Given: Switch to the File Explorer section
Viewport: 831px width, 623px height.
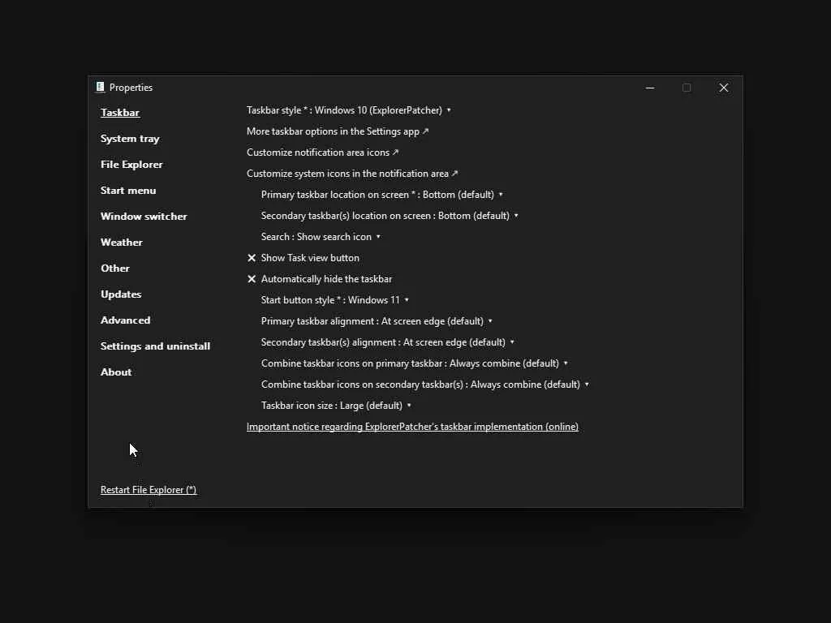Looking at the screenshot, I should pos(131,164).
